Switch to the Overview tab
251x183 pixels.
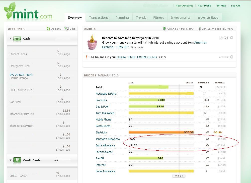(75, 17)
